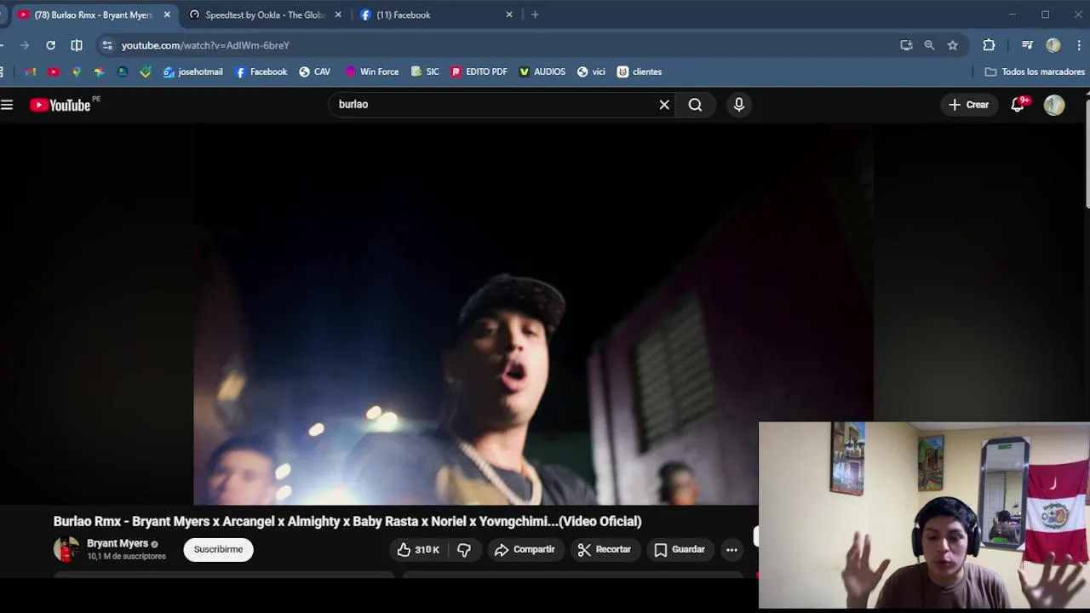This screenshot has height=613, width=1090.
Task: Close the Speedtest by Ookla tab
Action: tap(338, 14)
